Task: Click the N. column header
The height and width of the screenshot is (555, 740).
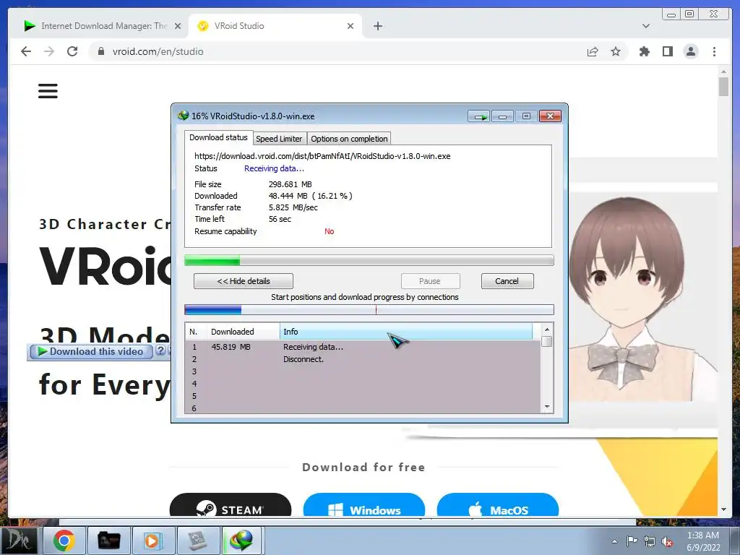Action: (x=196, y=332)
